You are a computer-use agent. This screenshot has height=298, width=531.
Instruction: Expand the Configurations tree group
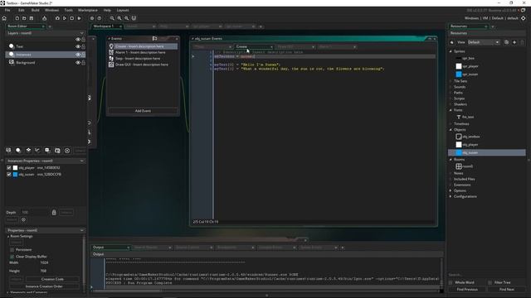[451, 196]
